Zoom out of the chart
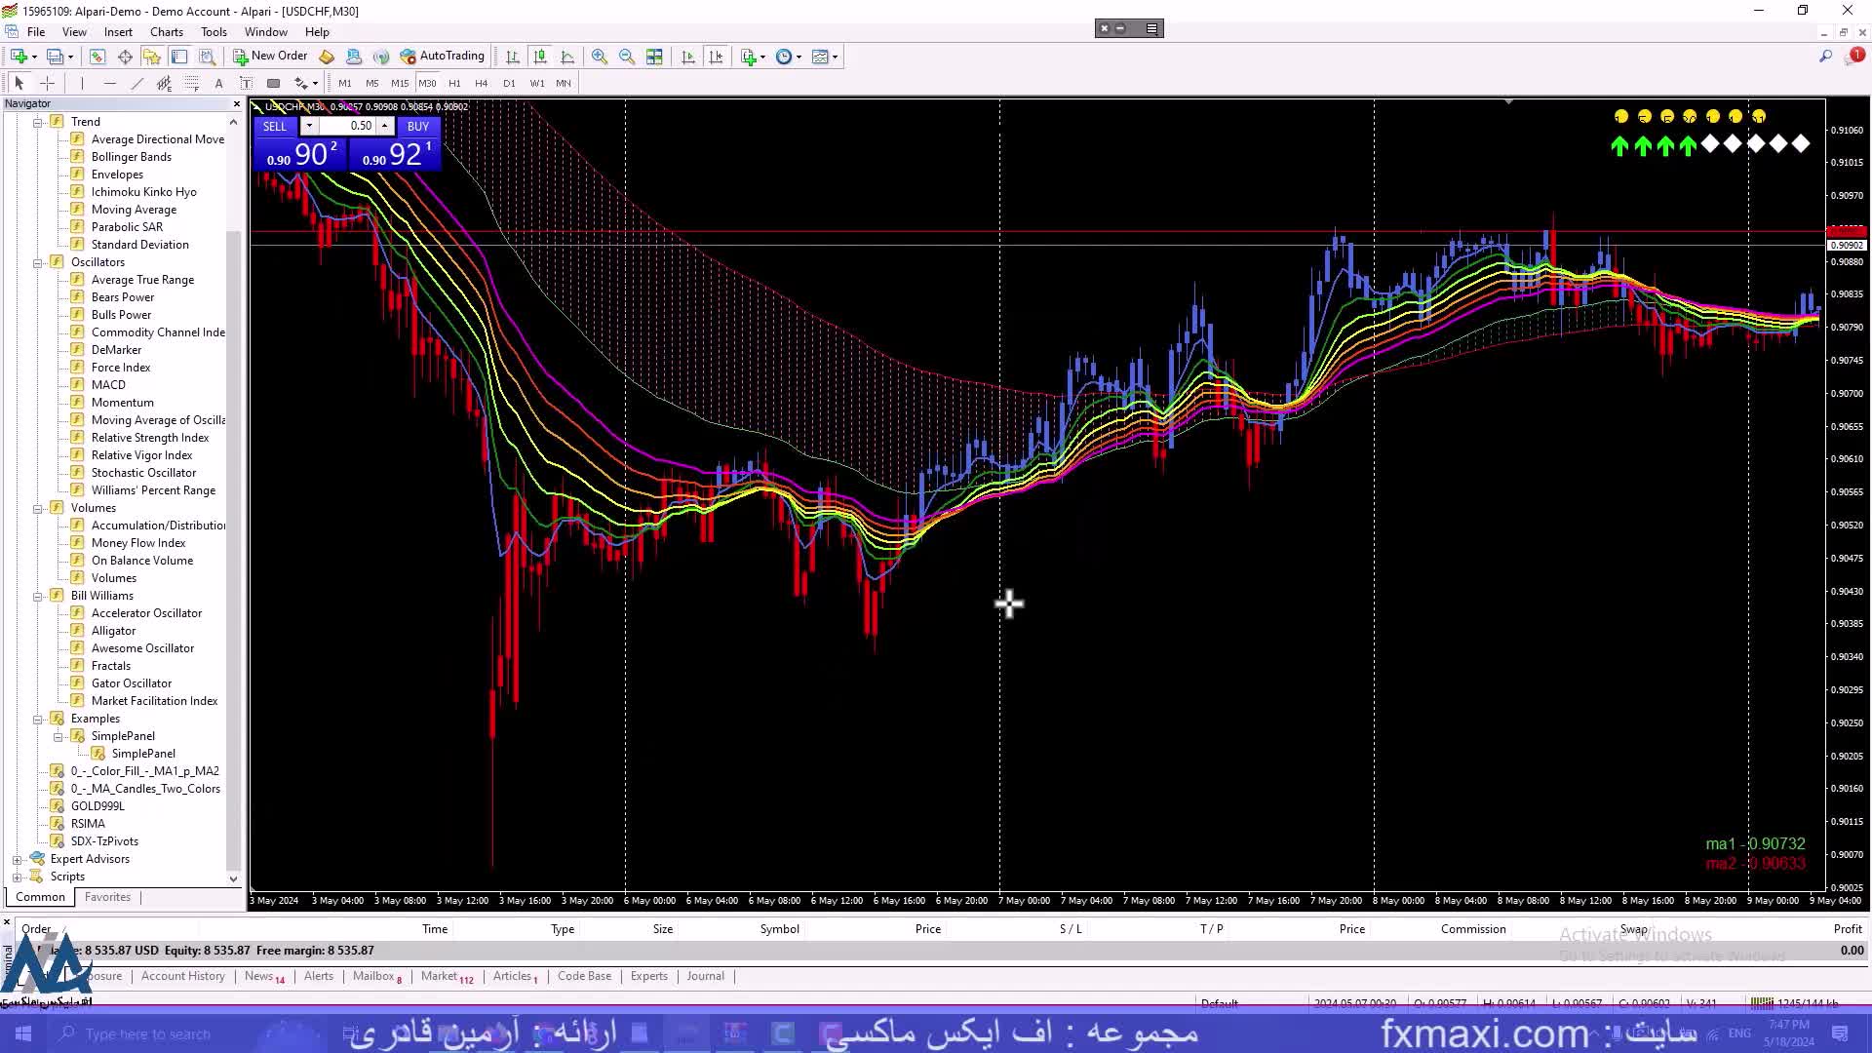Image resolution: width=1872 pixels, height=1053 pixels. pos(627,57)
